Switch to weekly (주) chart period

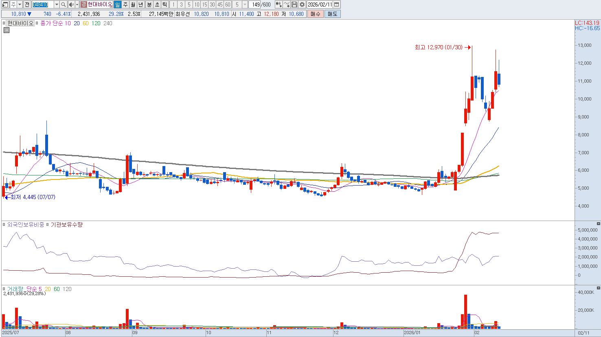tap(125, 4)
